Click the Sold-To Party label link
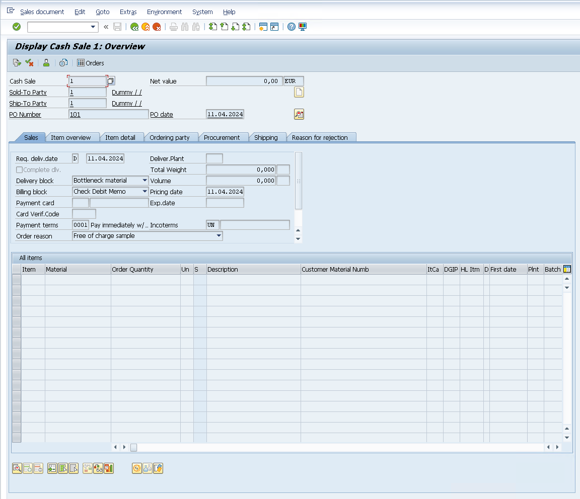This screenshot has height=499, width=580. tap(28, 93)
